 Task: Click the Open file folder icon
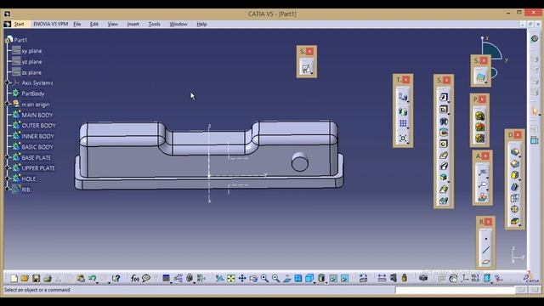tap(25, 278)
